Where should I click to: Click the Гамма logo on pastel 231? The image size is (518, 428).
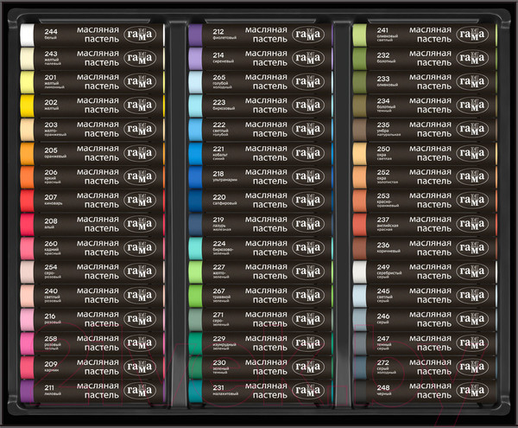tap(306, 389)
